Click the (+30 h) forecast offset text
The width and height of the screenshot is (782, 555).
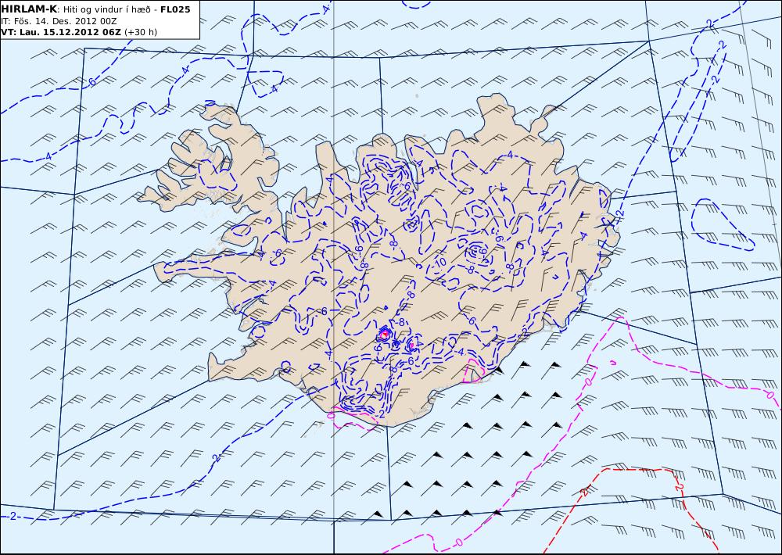pos(141,32)
